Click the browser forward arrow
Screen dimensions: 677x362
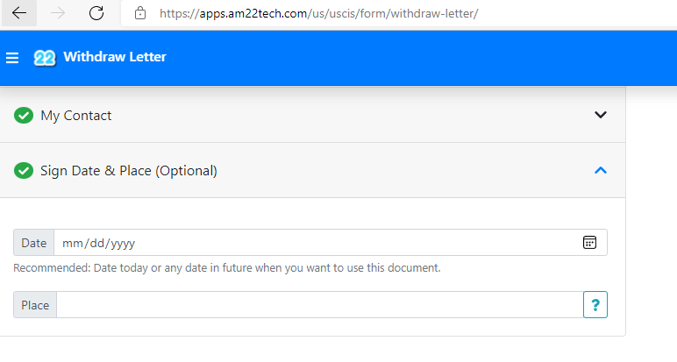tap(58, 13)
